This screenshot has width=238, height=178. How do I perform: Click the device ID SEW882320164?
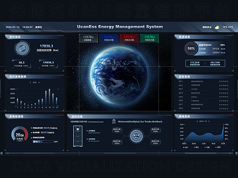tap(79, 121)
